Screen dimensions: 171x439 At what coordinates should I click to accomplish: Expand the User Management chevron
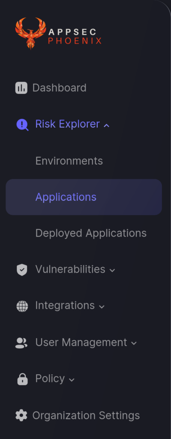coord(134,343)
